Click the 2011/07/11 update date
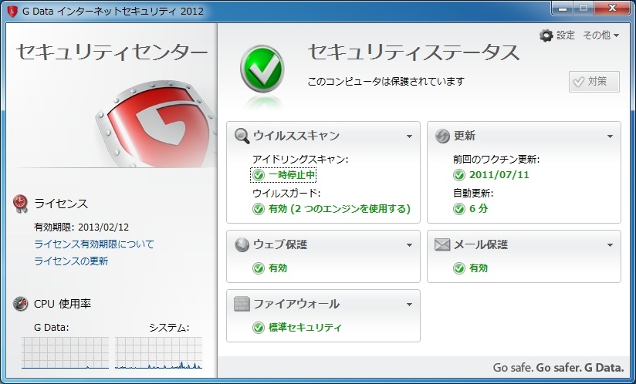This screenshot has height=384, width=636. [499, 175]
